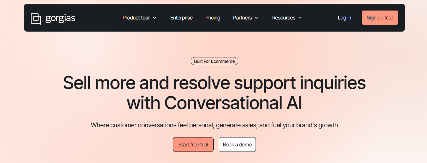Expand the chevron next to Partners
The height and width of the screenshot is (163, 427).
pos(257,18)
